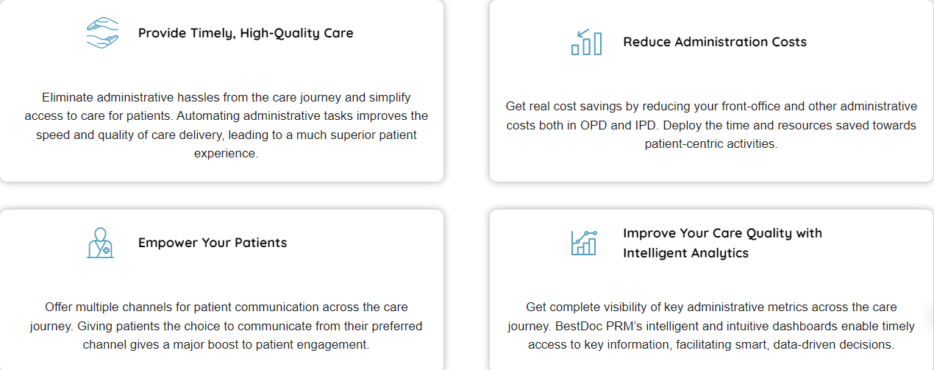Screen dimensions: 934x370
Task: Click the declining bar chart cost icon
Action: click(586, 43)
